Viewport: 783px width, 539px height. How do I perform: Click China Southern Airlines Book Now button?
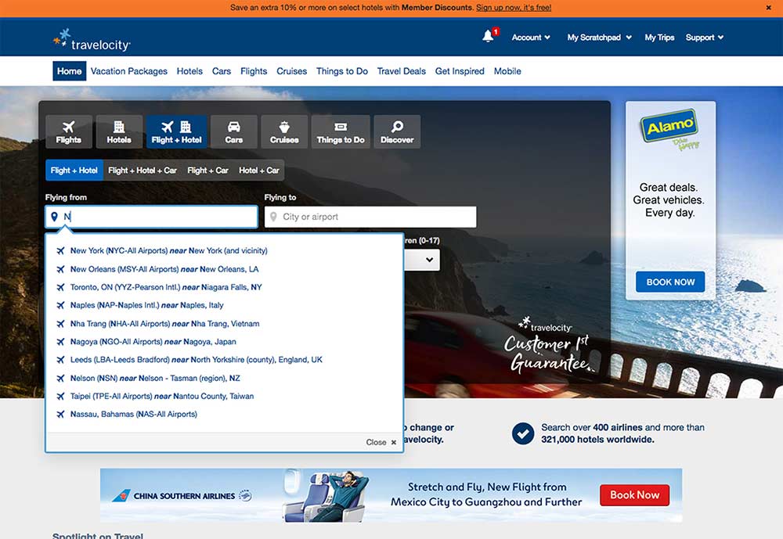click(x=635, y=495)
